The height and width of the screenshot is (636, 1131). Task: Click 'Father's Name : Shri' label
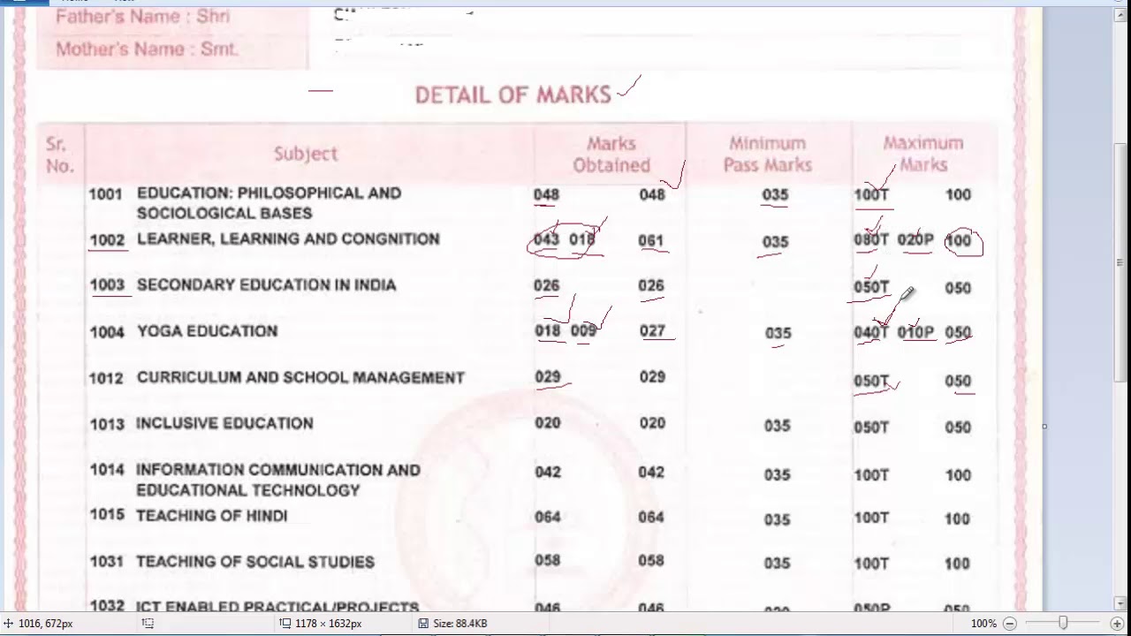[x=142, y=17]
